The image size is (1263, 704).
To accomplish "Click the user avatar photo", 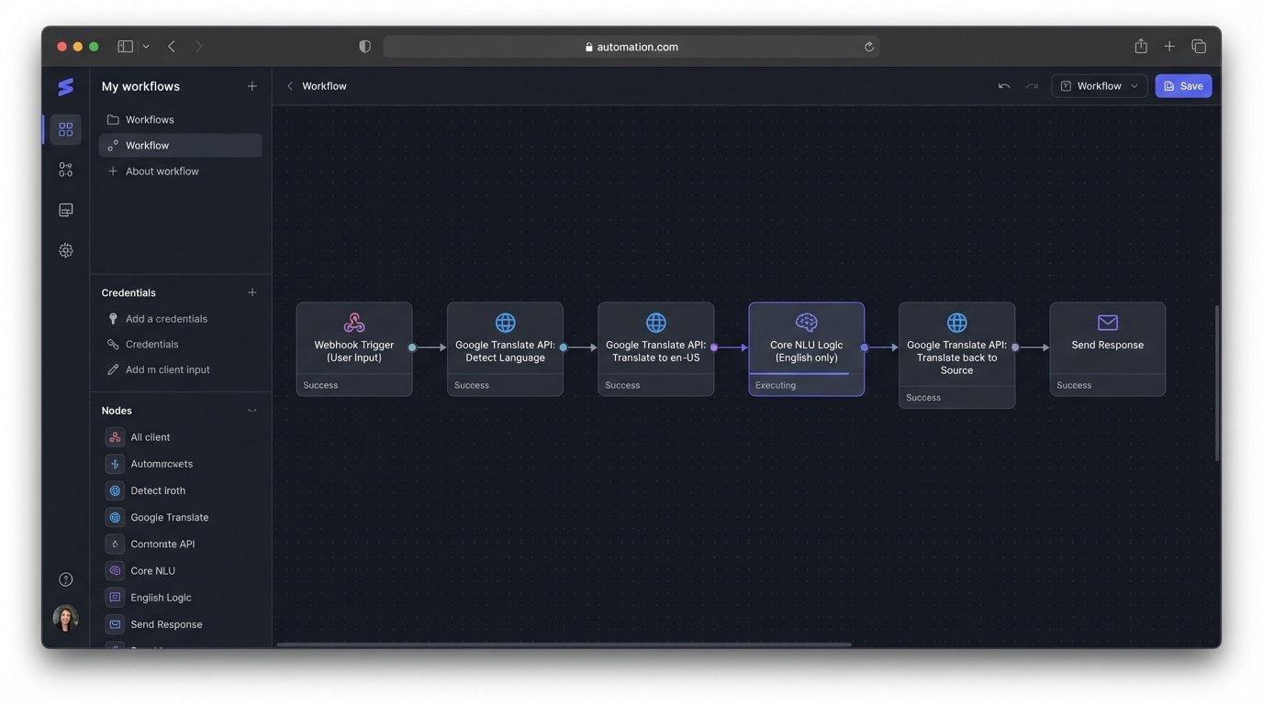I will click(65, 618).
